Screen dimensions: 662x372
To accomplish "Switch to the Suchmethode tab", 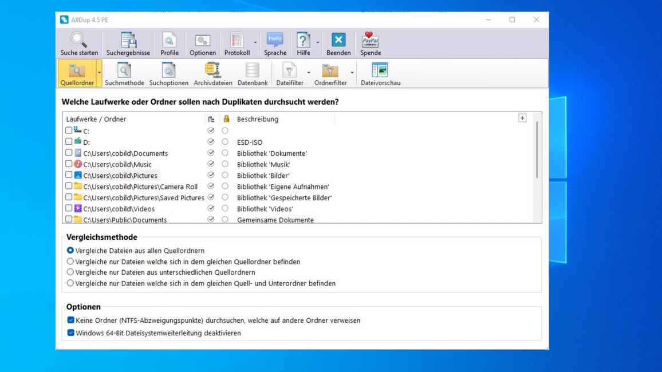I will click(x=124, y=73).
